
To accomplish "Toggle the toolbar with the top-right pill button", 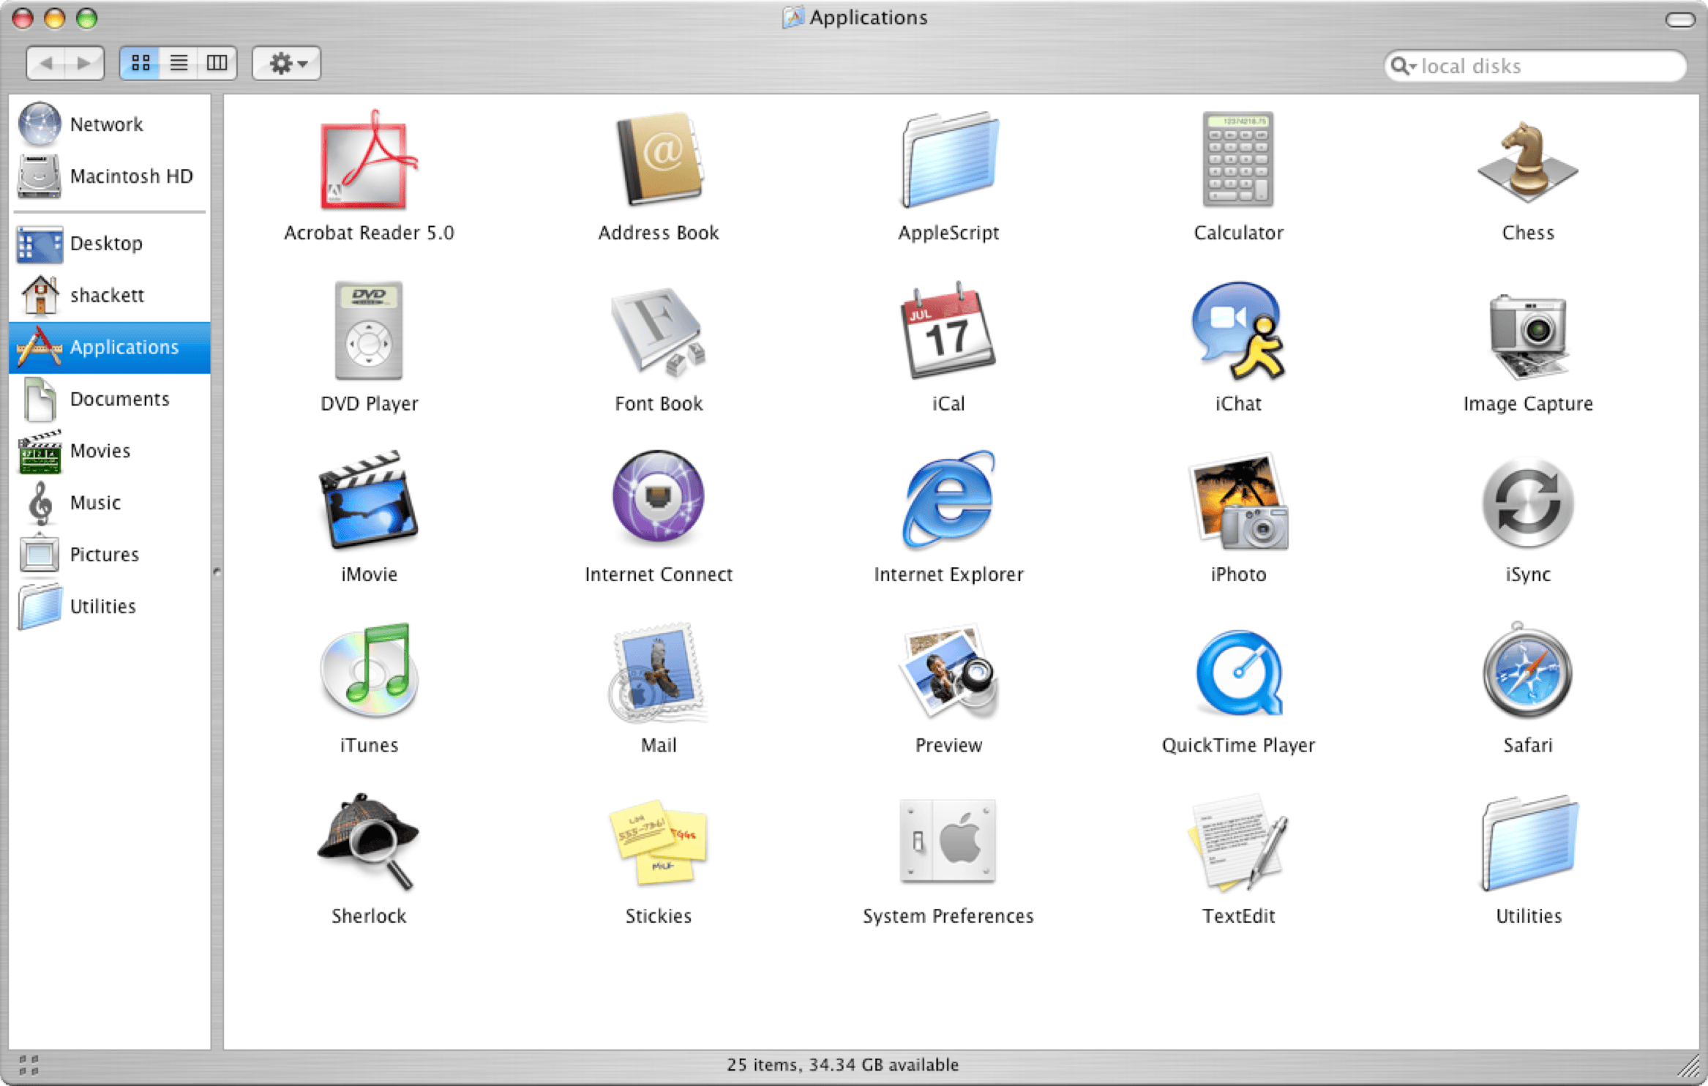I will click(1680, 20).
